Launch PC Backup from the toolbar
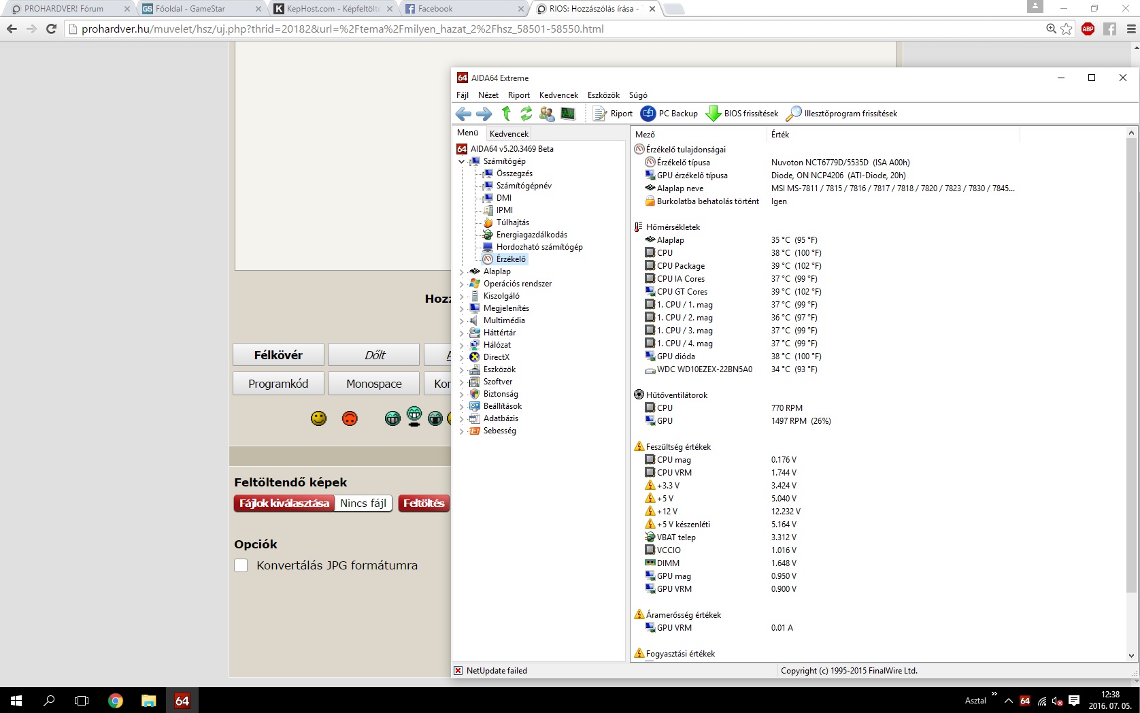 [x=669, y=114]
